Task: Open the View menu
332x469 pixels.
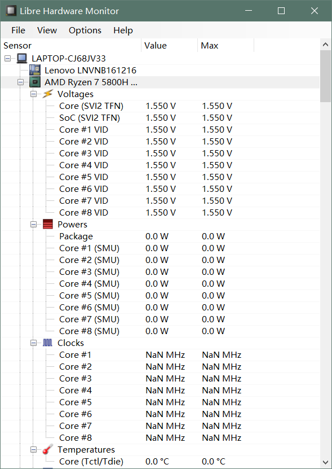Action: coord(47,30)
